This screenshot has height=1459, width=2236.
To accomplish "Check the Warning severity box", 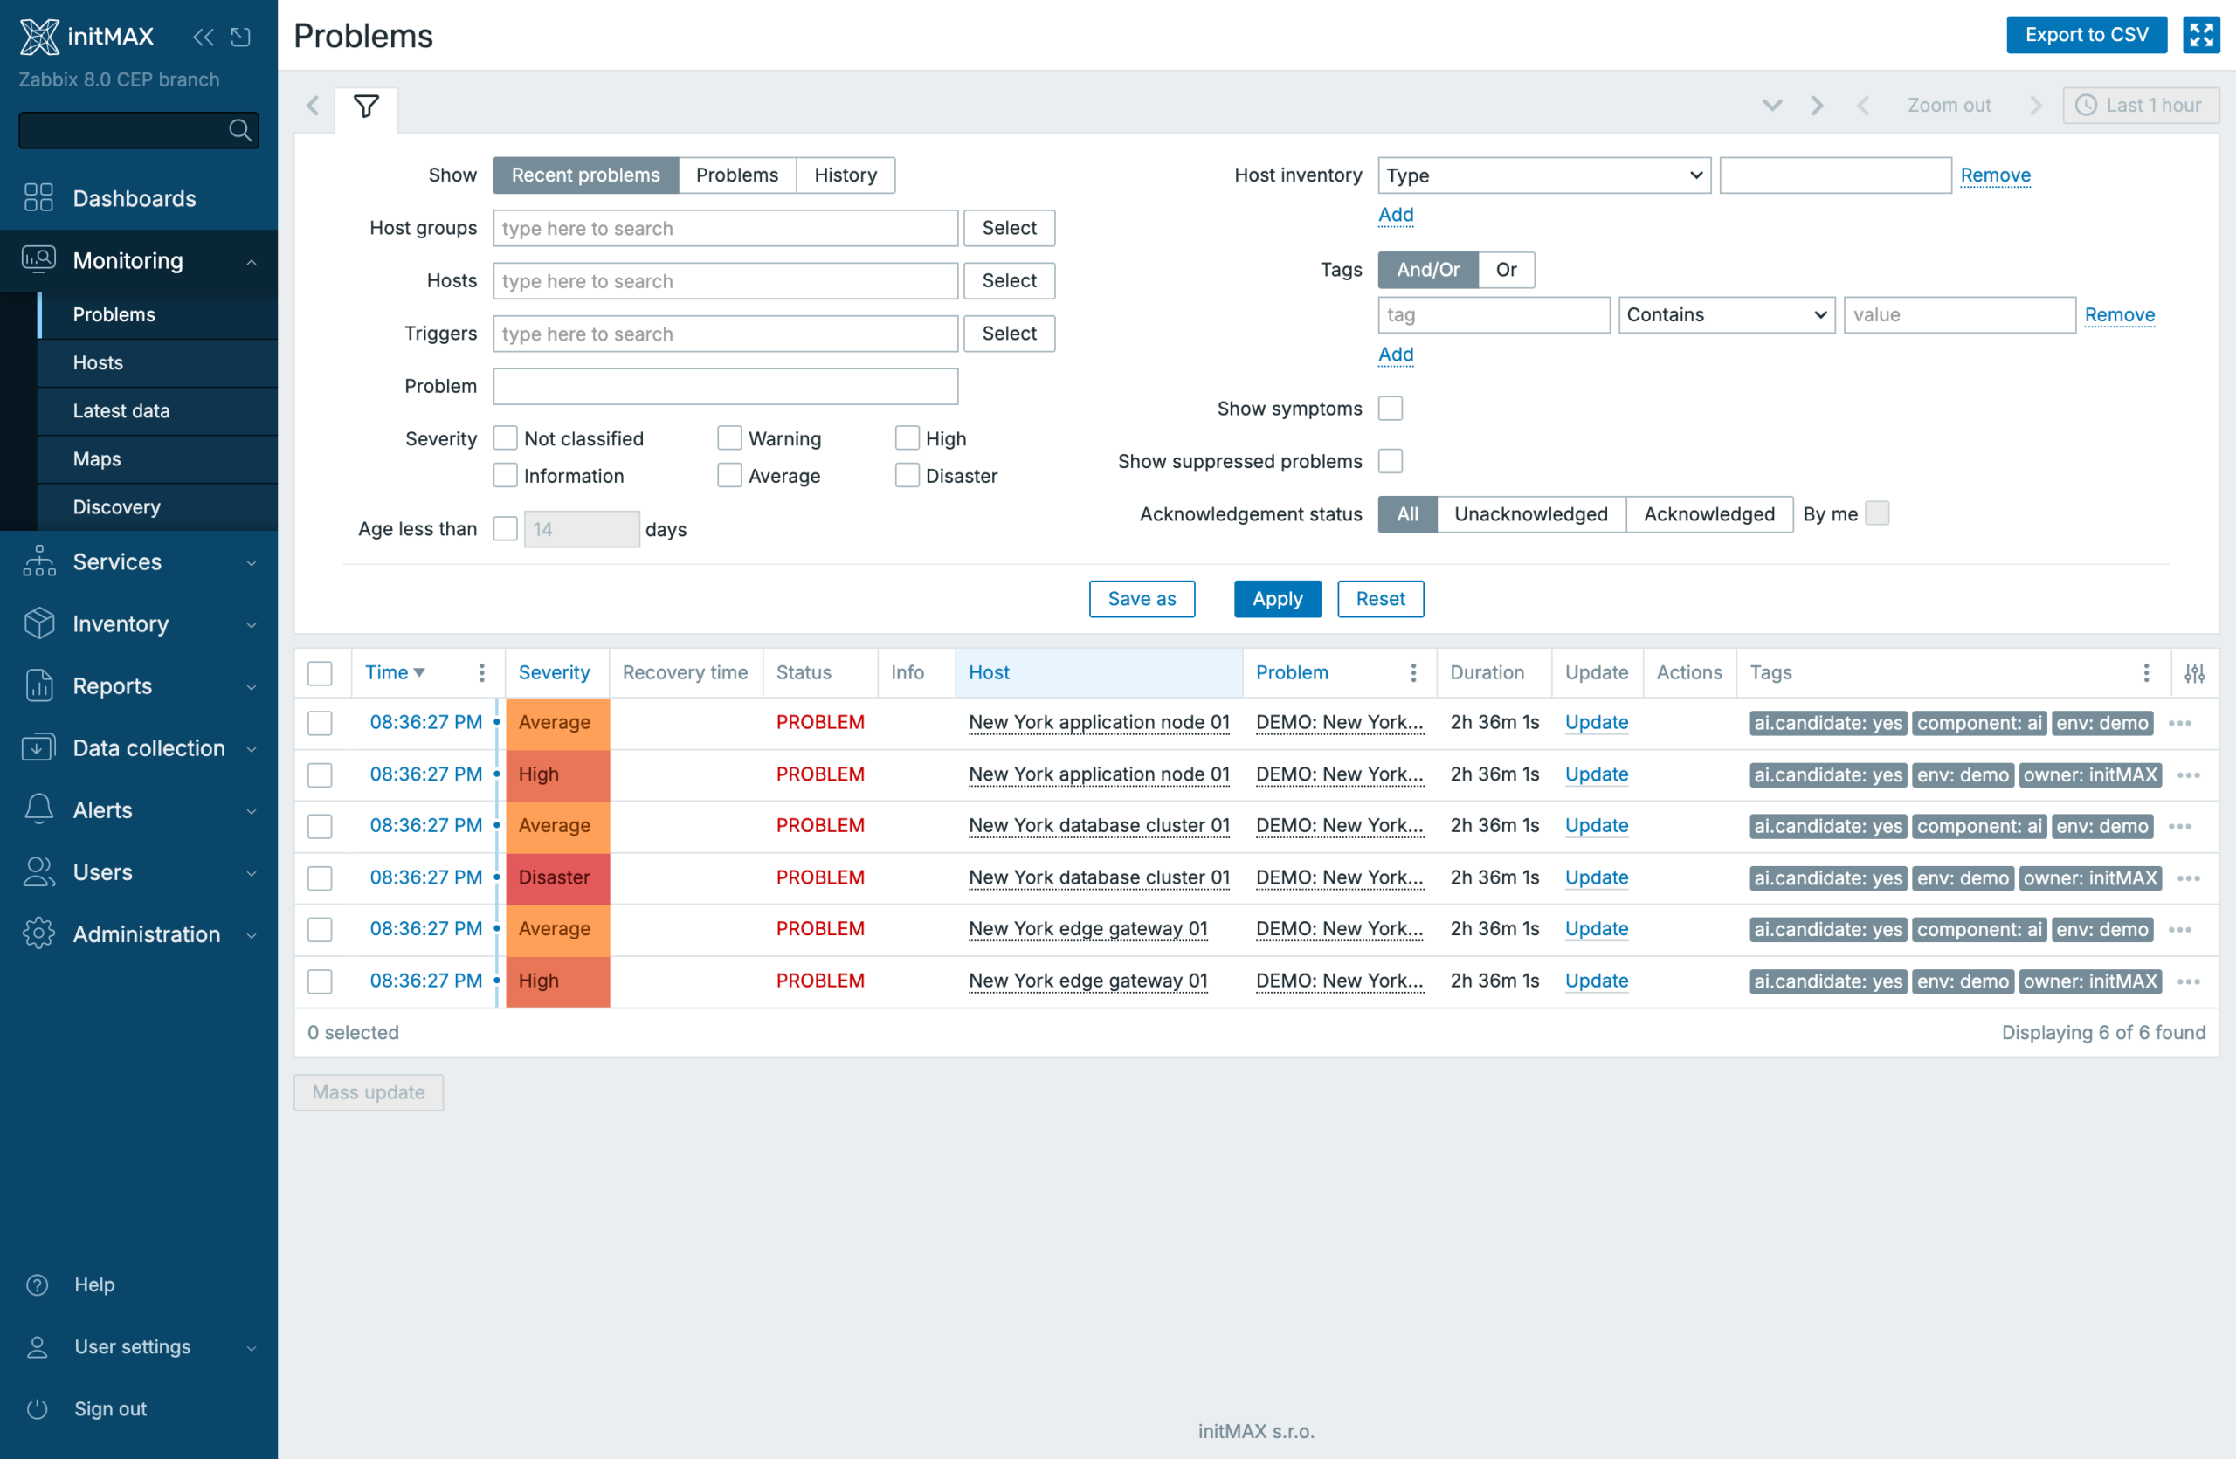I will point(729,438).
